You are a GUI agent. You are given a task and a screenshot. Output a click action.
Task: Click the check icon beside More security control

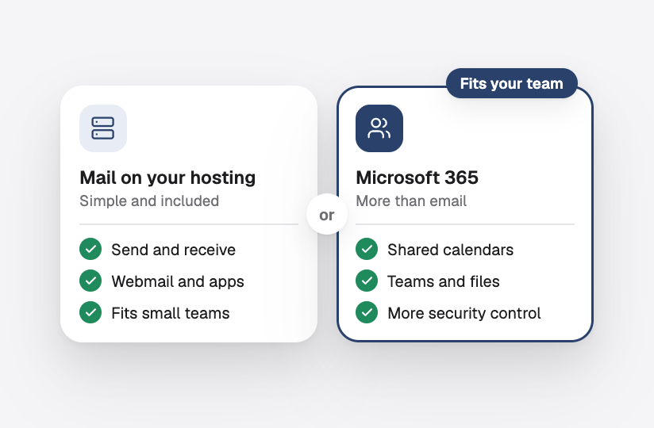(x=367, y=312)
